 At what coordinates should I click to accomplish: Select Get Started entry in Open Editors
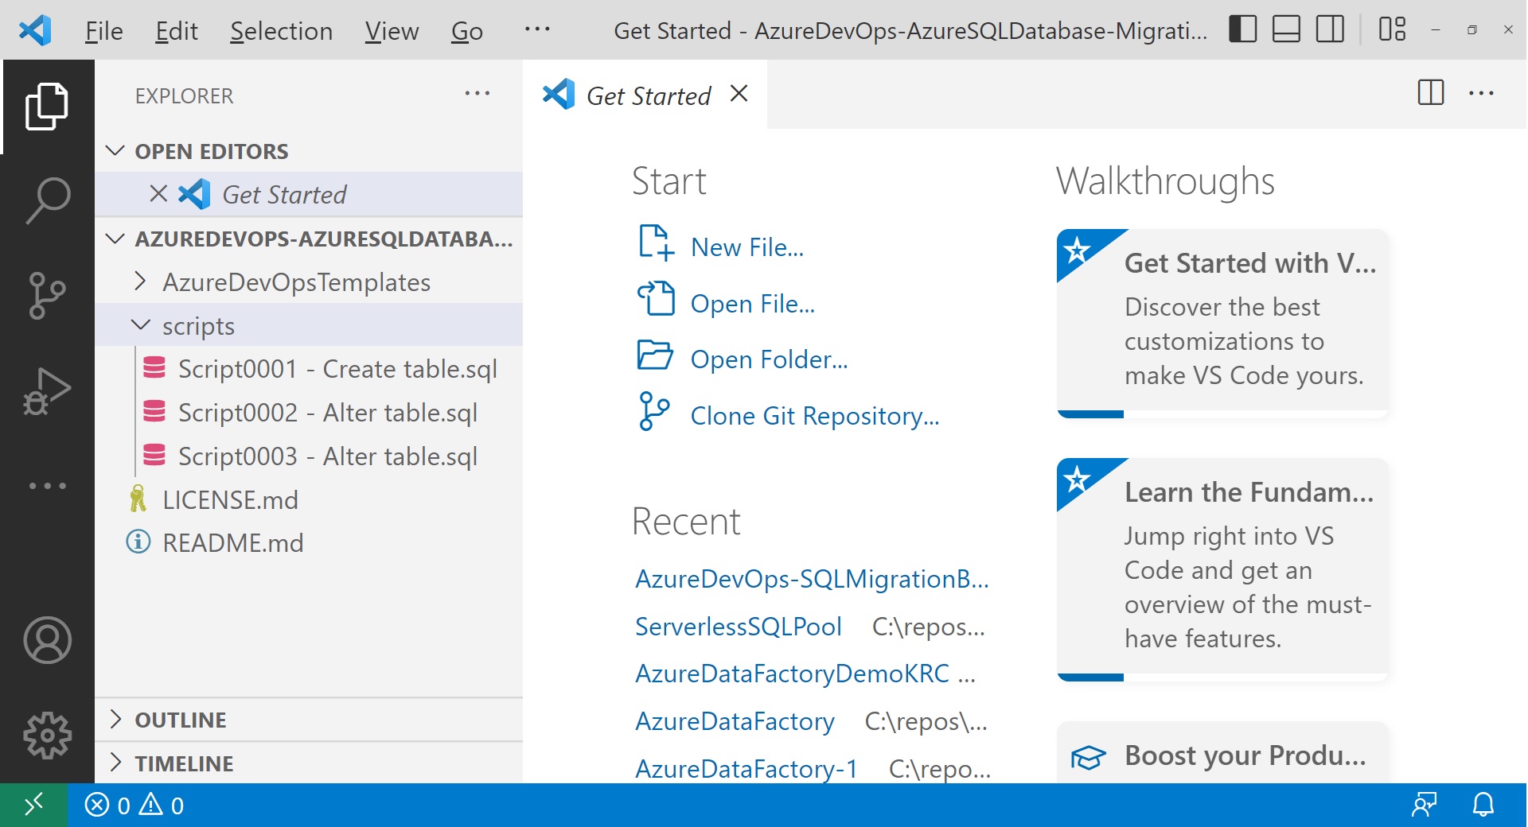(309, 194)
